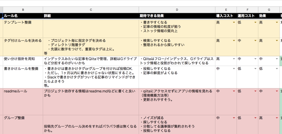The height and width of the screenshot is (134, 282).
Task: Open 効果 dropdown in タグ付けルール row
Action: pos(277,41)
